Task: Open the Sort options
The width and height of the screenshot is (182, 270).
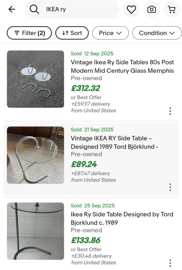Action: point(72,33)
